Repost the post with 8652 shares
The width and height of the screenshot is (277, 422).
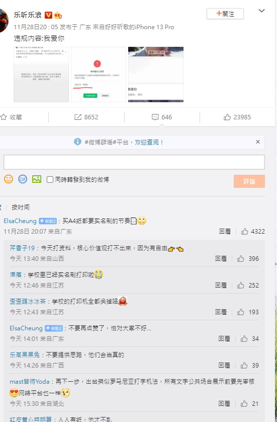[86, 117]
